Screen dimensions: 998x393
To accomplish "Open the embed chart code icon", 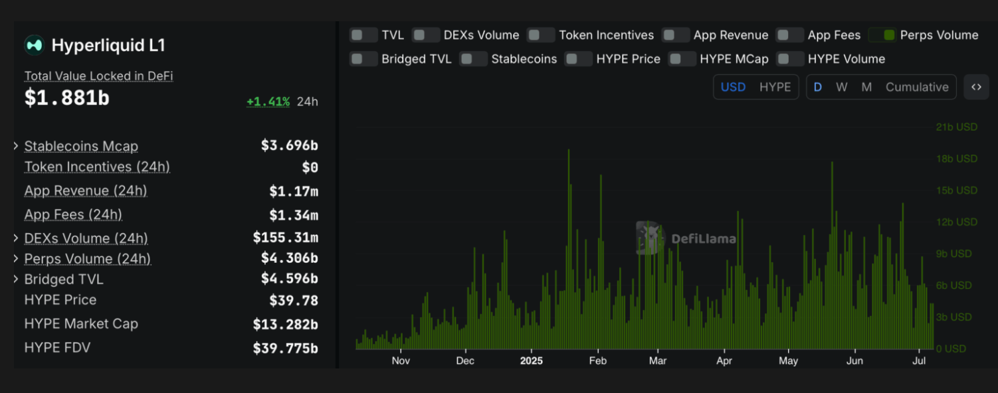I will click(x=976, y=87).
